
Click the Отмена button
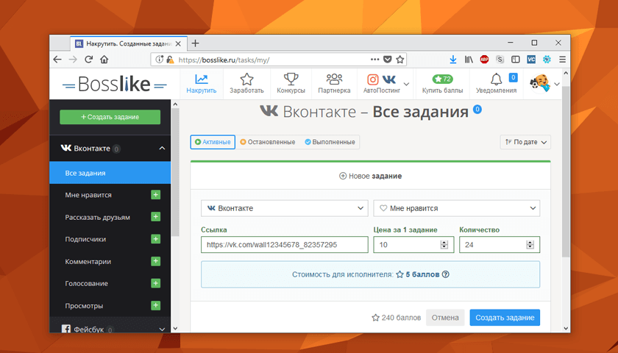pos(445,318)
